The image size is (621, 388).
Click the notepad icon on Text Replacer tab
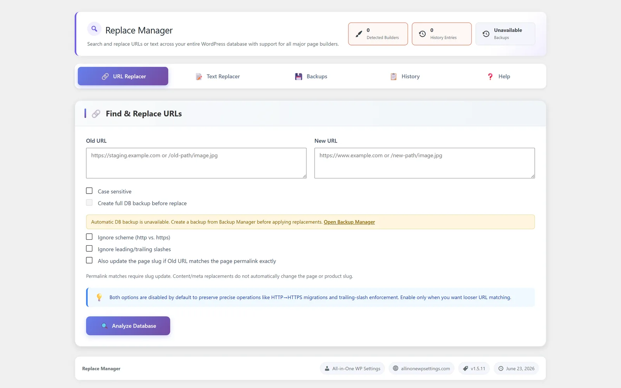tap(199, 76)
